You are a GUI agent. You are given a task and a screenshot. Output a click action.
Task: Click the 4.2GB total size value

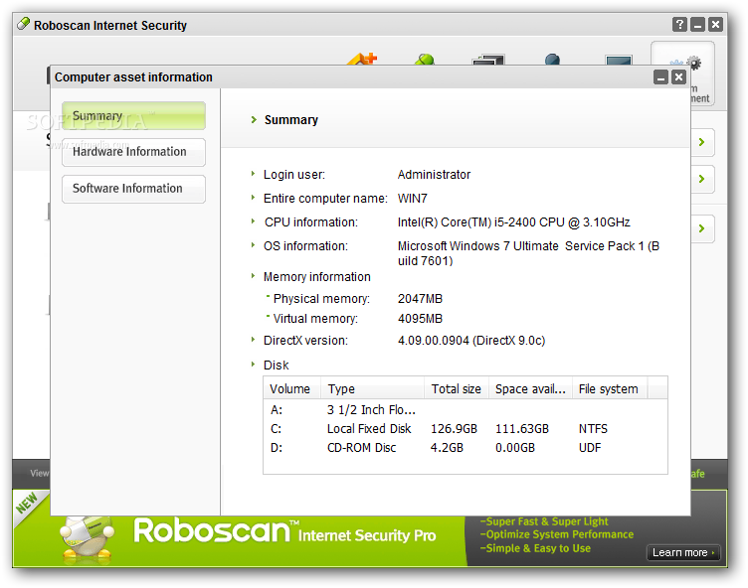tap(447, 448)
